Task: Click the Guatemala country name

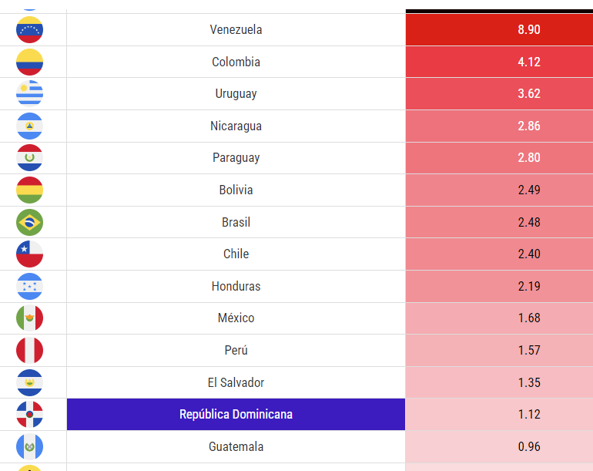Action: (236, 446)
